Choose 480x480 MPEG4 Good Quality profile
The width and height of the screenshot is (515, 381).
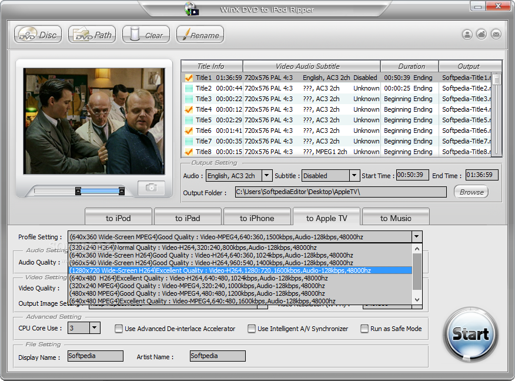(240, 293)
